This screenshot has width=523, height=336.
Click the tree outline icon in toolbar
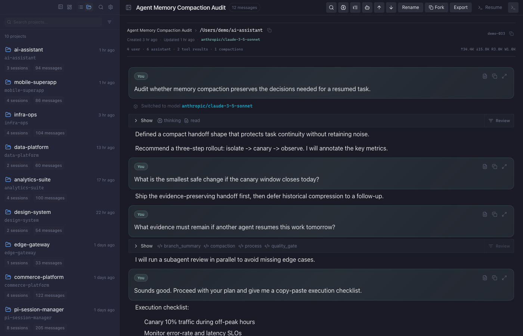(355, 7)
